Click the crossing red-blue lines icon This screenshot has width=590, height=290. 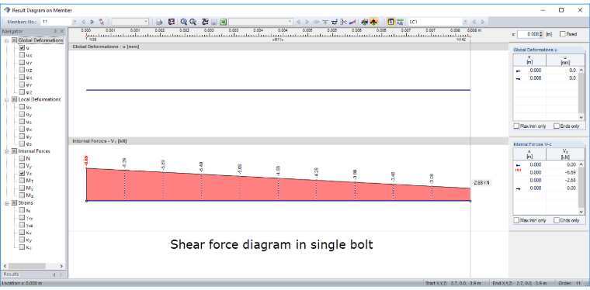coord(343,22)
